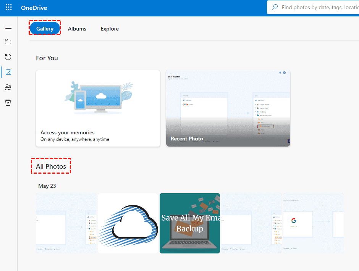Open the Recent Photo card
The height and width of the screenshot is (271, 359).
click(228, 108)
